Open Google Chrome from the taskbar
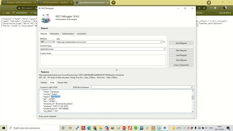Image resolution: width=233 pixels, height=131 pixels. click(x=95, y=128)
